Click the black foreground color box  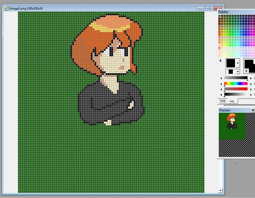[x=231, y=63]
